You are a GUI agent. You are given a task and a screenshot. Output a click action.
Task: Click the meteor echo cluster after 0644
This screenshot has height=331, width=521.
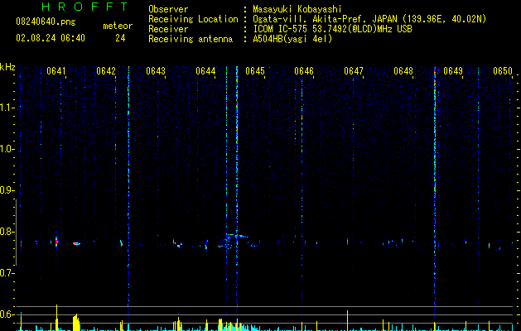point(233,241)
